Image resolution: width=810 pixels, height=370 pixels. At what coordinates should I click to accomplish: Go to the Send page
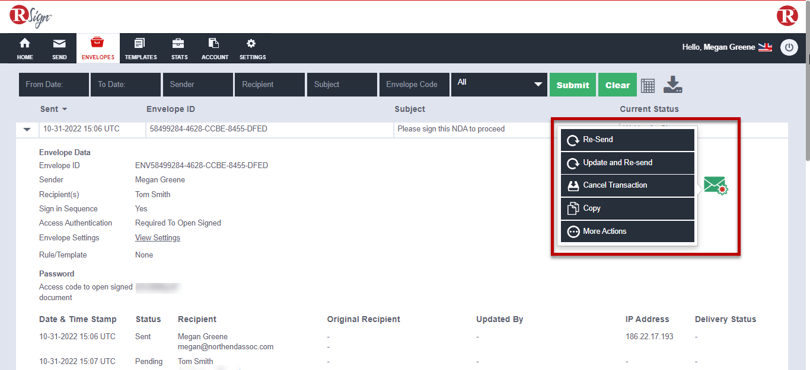tap(59, 49)
